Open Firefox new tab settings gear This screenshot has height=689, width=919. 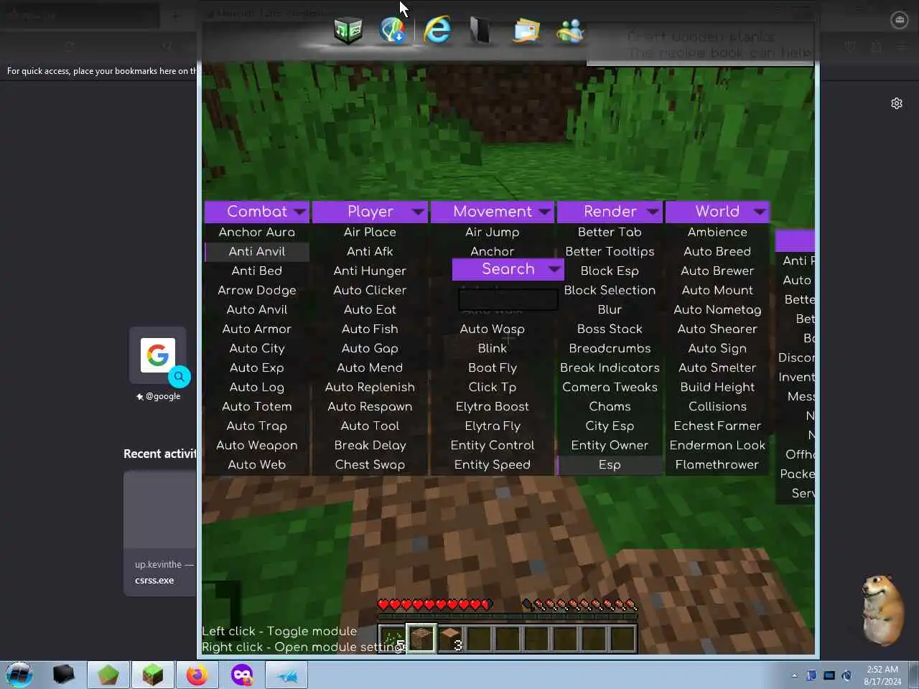coord(897,103)
